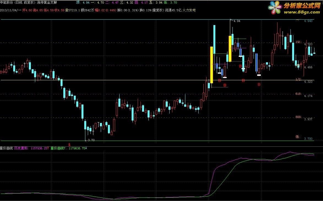Click the 四: 4.17 level label
Viewport: 323px width, 201px height.
point(141,2)
